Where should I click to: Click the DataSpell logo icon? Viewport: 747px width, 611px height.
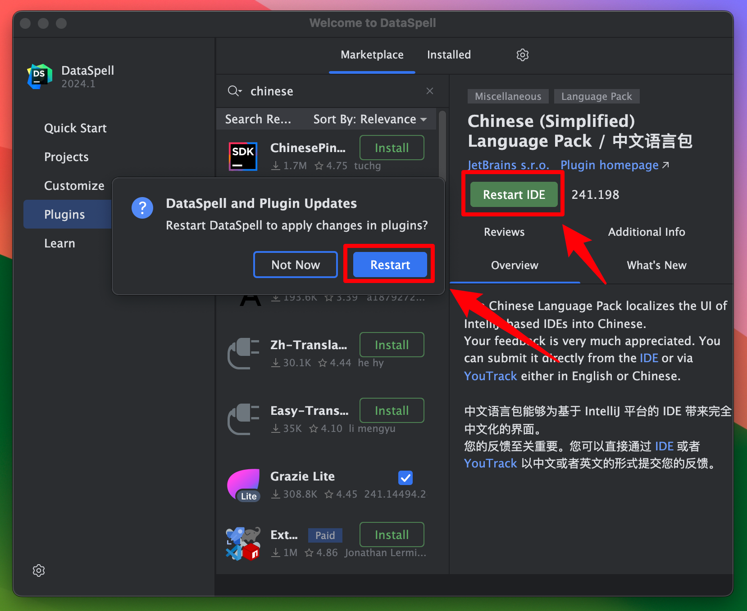40,76
